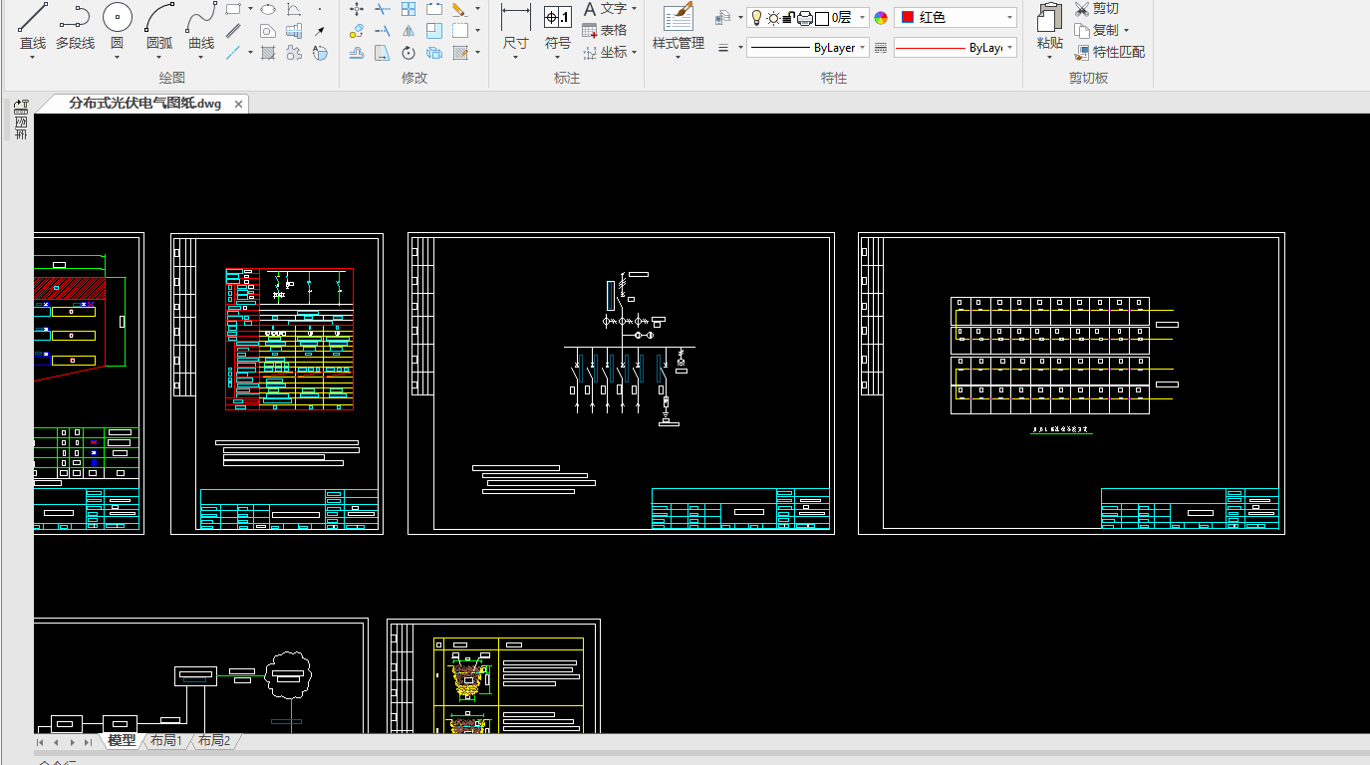Toggle the layer freeze sun icon
Screen dimensions: 1370x765
pos(772,18)
